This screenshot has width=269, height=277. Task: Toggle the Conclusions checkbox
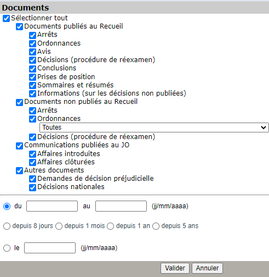pyautogui.click(x=32, y=69)
